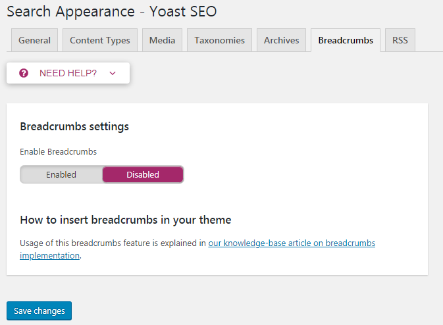This screenshot has height=325, width=443.
Task: Click the Enable Breadcrumbs label
Action: [58, 151]
